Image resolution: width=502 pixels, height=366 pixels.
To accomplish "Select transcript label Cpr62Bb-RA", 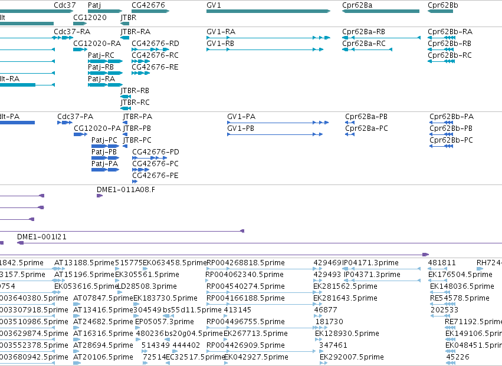I will point(450,32).
